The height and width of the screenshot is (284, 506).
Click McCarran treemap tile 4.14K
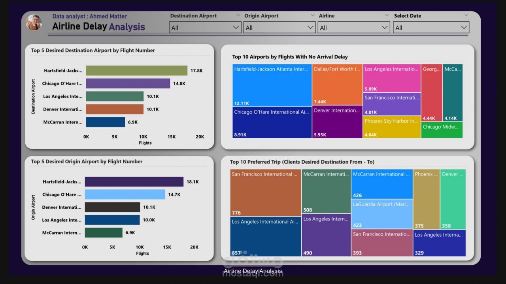453,93
